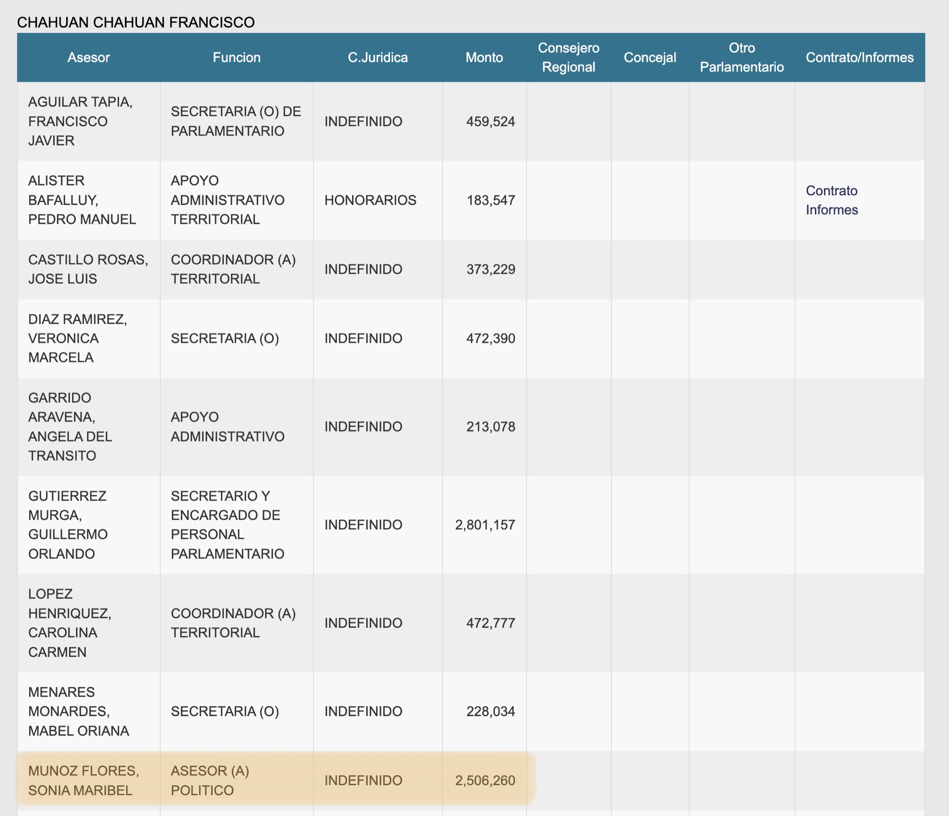This screenshot has height=816, width=949.
Task: Click function APOYO ADMINISTRATIVO TERRITORIAL
Action: point(227,200)
